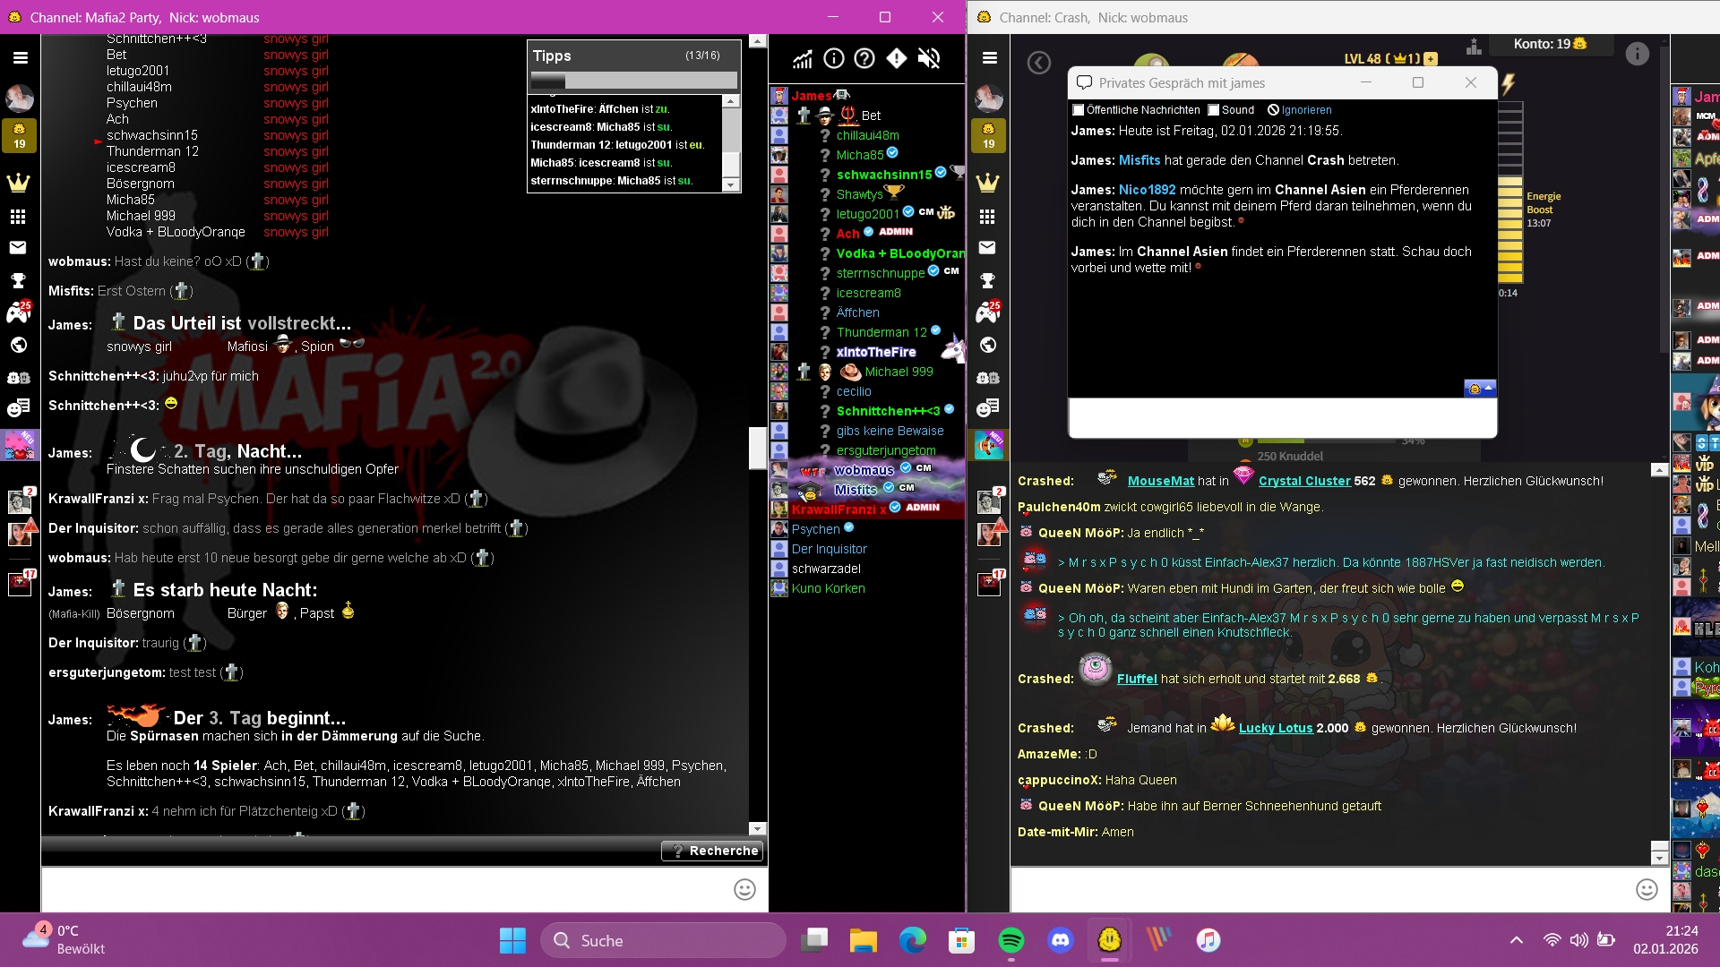Open the mail envelope in the Crash sidebar
The width and height of the screenshot is (1720, 967).
click(987, 248)
